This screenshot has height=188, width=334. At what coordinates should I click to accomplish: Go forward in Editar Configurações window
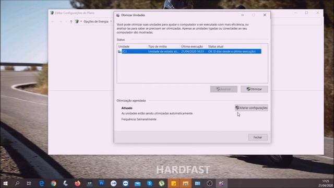coord(61,21)
